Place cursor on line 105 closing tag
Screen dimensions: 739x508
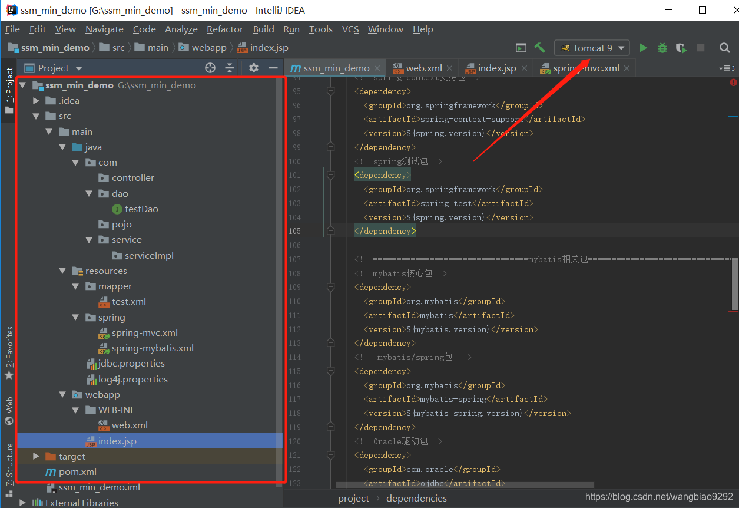pyautogui.click(x=385, y=231)
